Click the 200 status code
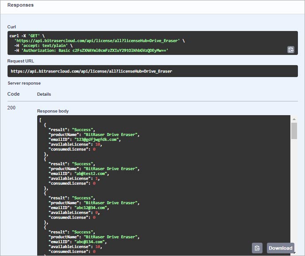The image size is (305, 256). (x=11, y=108)
